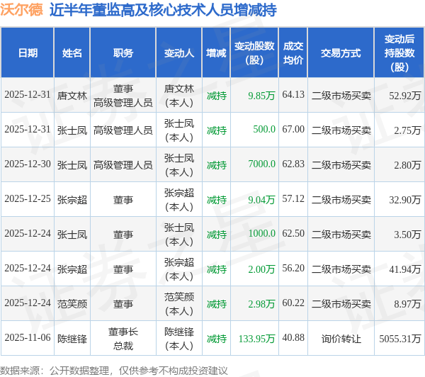Select holdings after change 2.75万

click(x=407, y=130)
